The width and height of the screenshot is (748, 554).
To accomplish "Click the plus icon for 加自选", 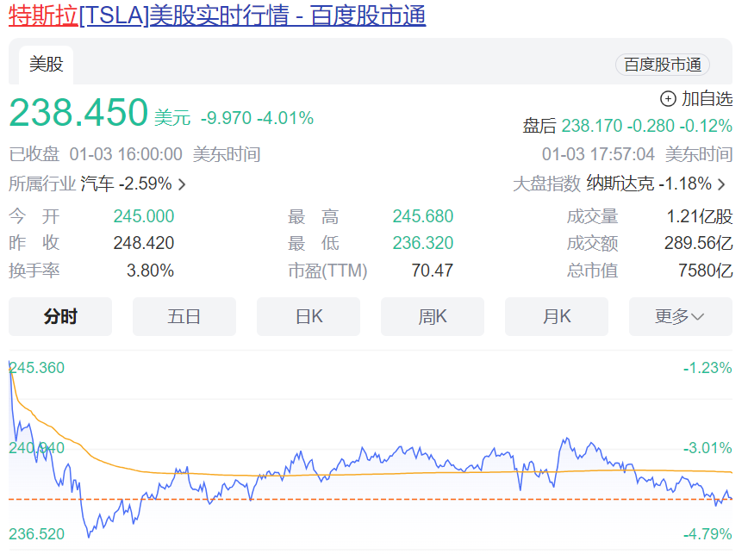I will click(668, 99).
